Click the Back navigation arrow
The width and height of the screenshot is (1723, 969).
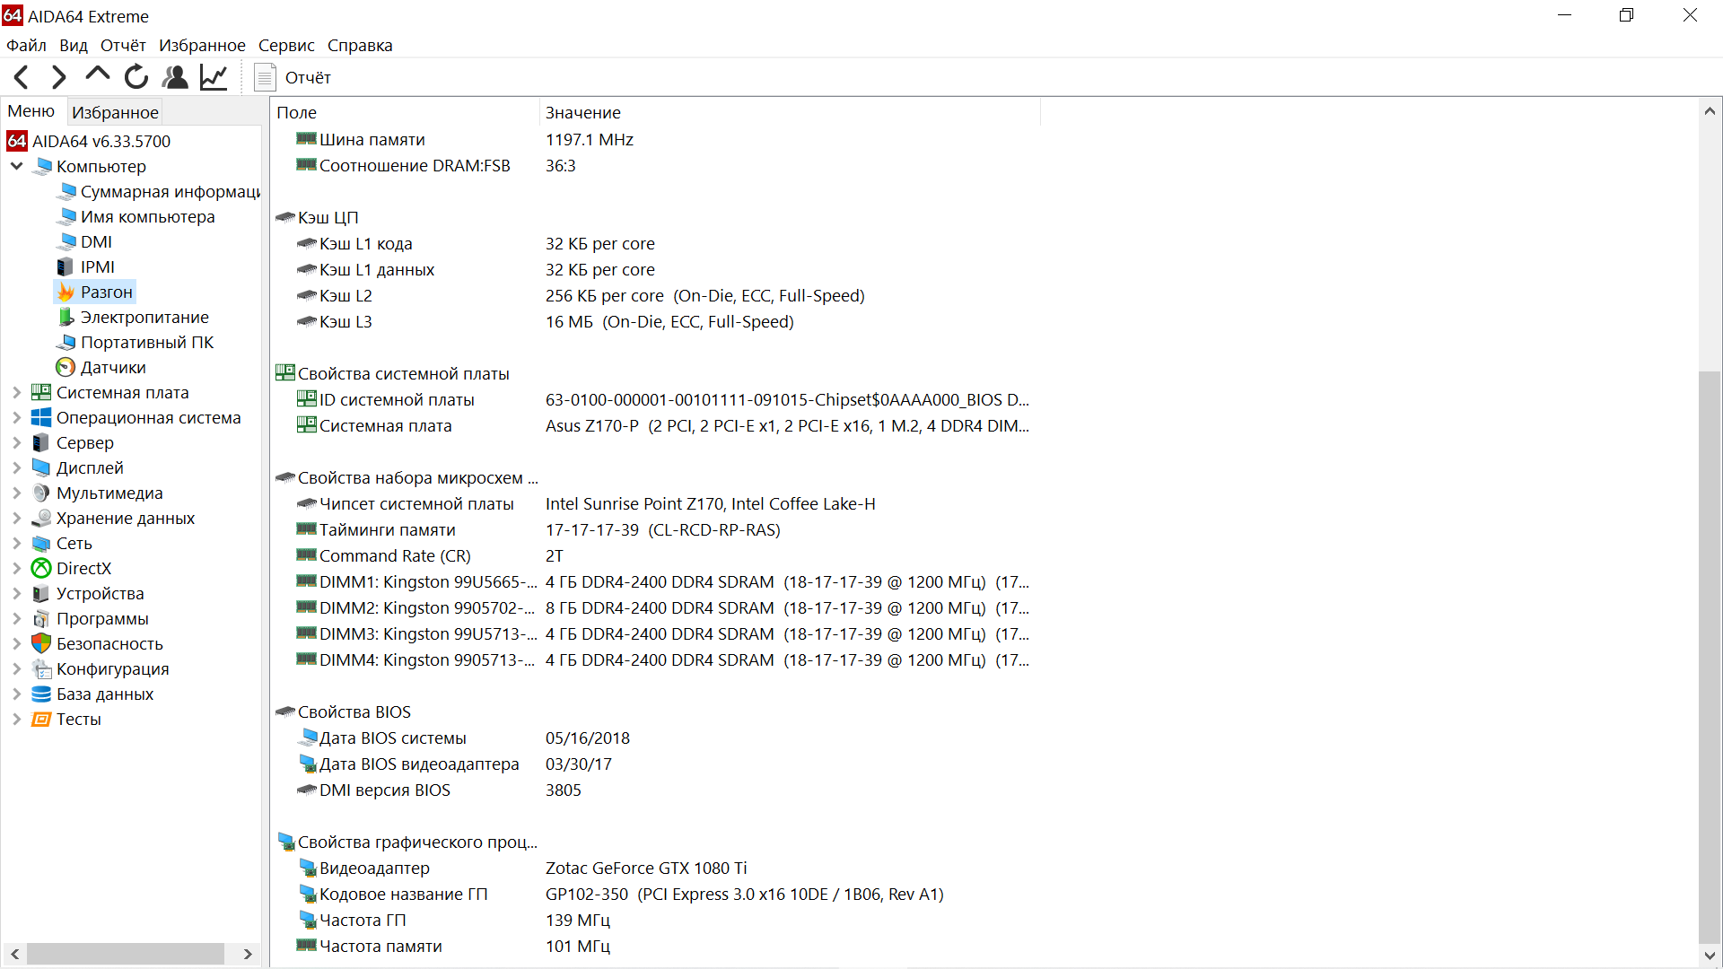[22, 78]
